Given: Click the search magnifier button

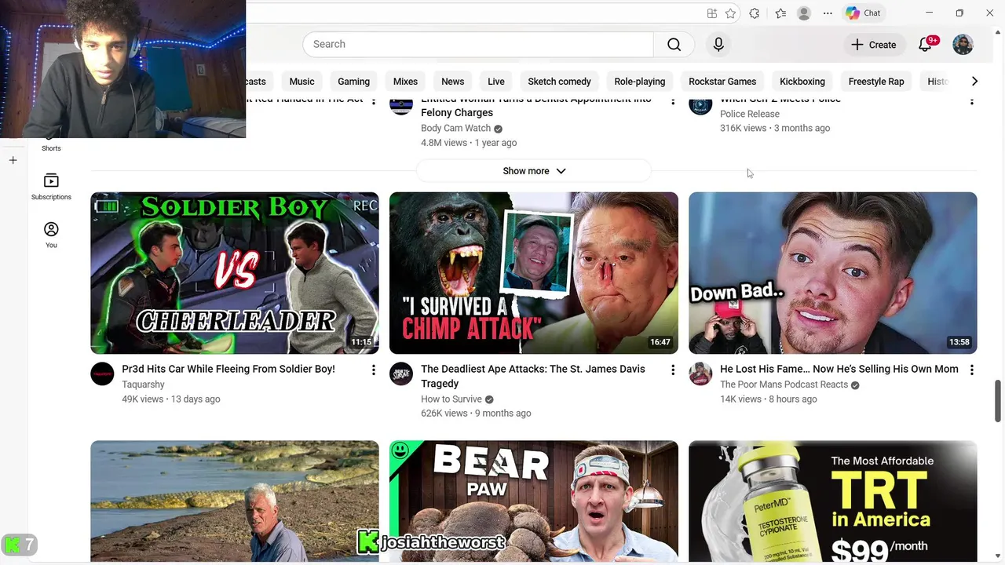Looking at the screenshot, I should tap(674, 44).
